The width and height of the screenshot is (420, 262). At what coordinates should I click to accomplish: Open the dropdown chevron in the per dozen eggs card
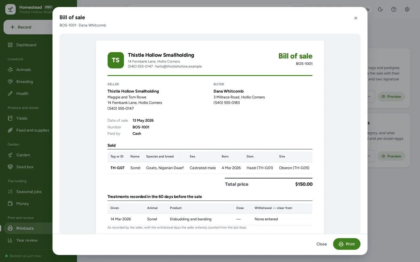point(369,156)
